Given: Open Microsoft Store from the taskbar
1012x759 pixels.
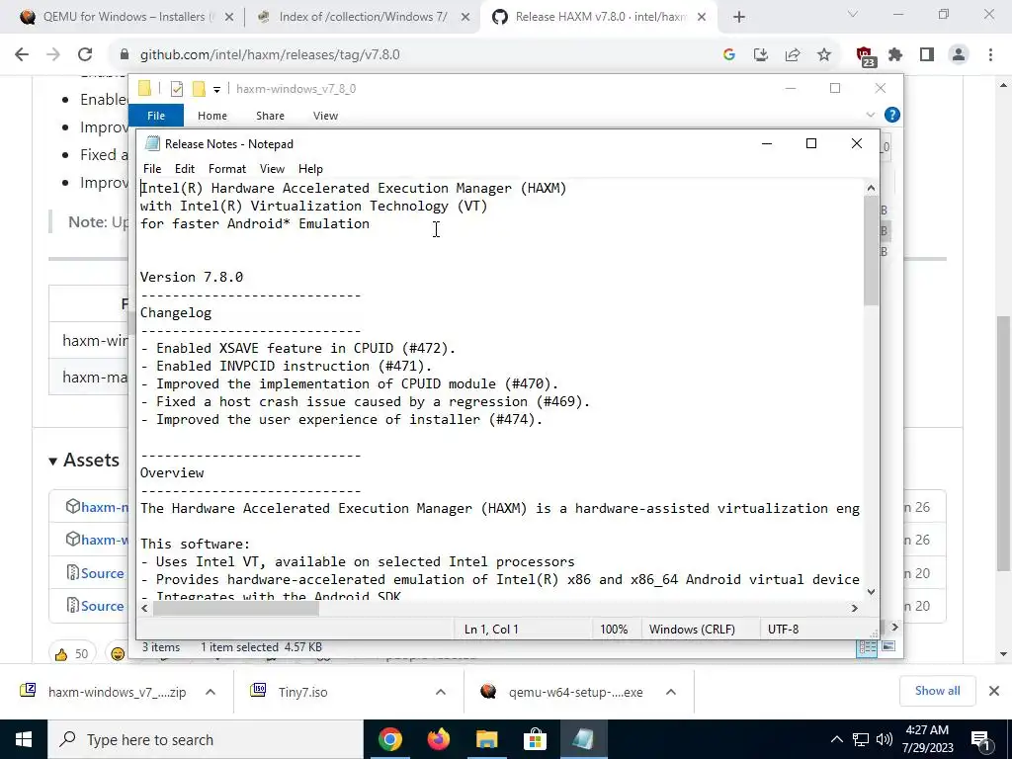Looking at the screenshot, I should (x=535, y=739).
